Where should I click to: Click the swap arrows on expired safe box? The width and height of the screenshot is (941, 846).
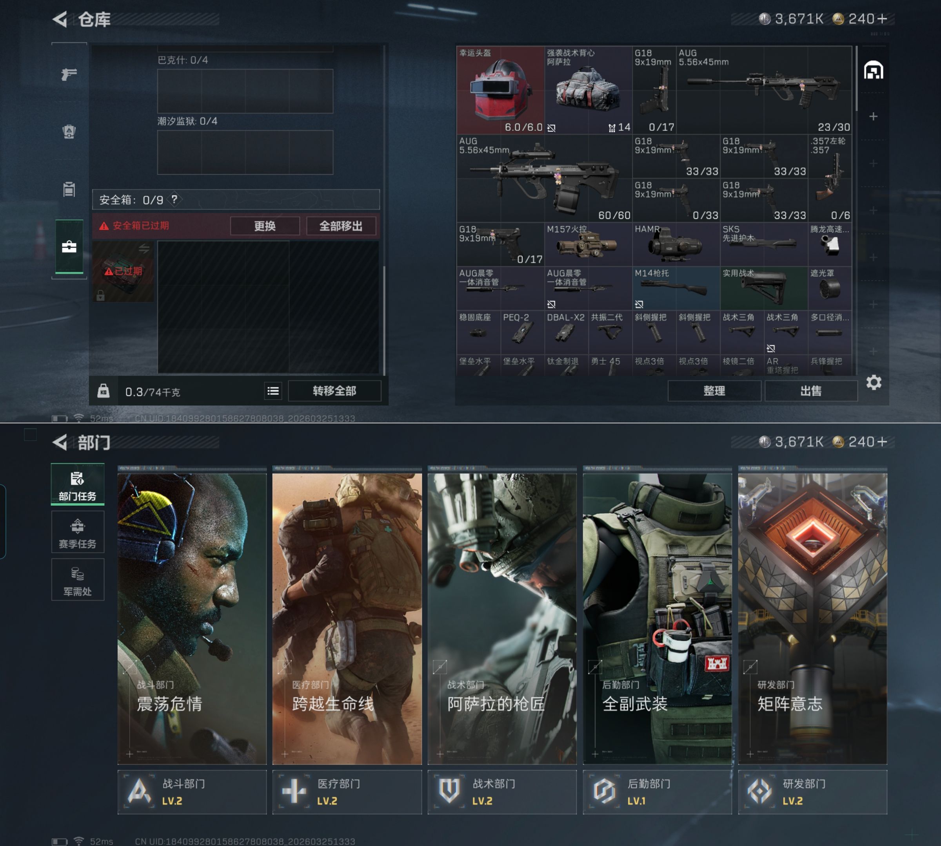pyautogui.click(x=144, y=249)
